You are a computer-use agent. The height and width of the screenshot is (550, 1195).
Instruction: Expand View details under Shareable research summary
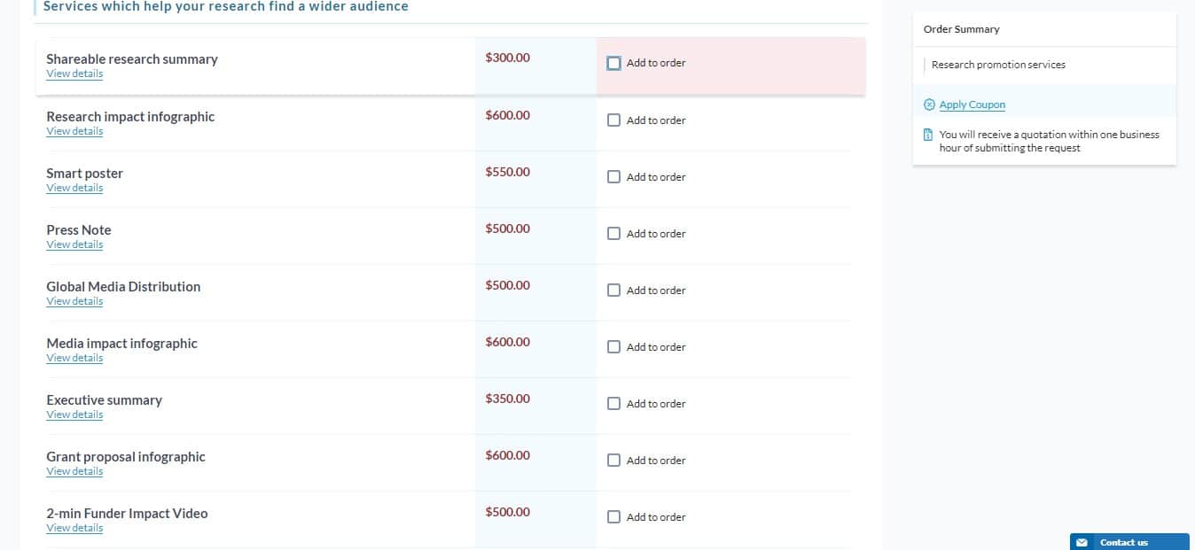tap(74, 74)
